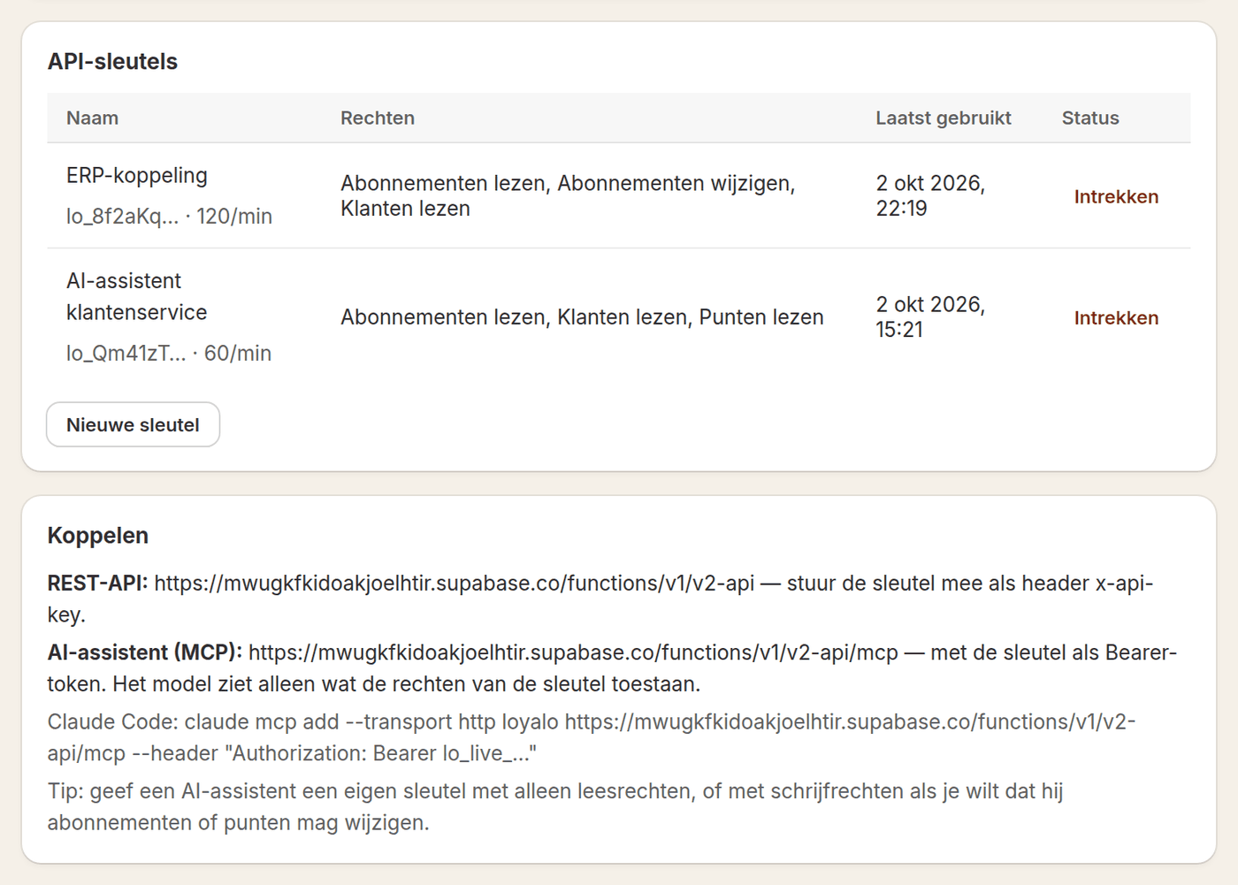Screen dimensions: 1238x885
Task: Click the Laatst gebruikt column header
Action: pyautogui.click(x=944, y=118)
